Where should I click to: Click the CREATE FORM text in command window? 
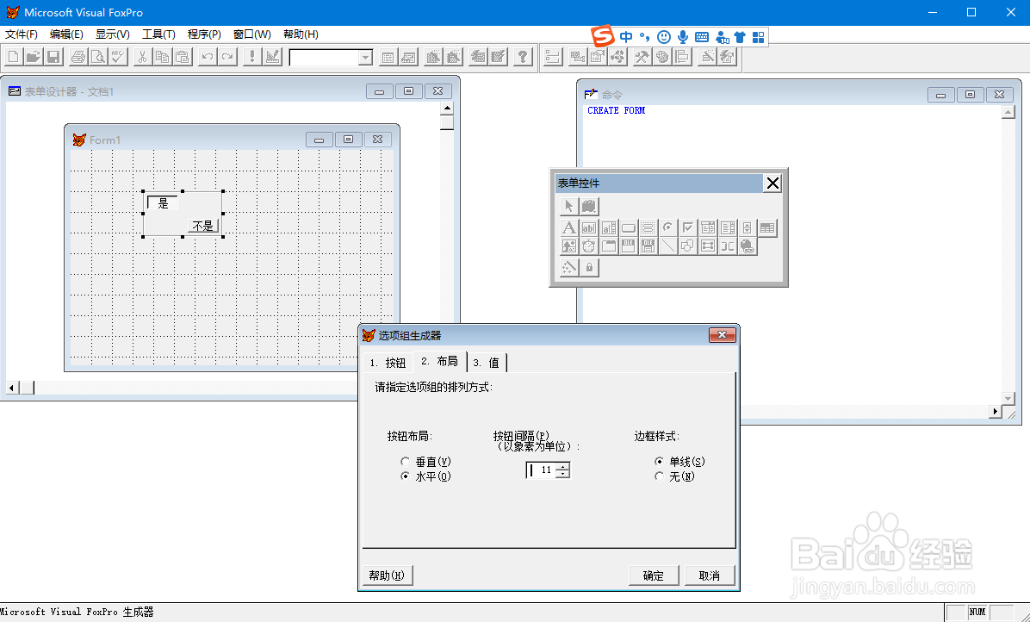coord(616,110)
